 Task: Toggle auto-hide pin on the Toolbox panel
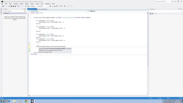click(x=24, y=9)
